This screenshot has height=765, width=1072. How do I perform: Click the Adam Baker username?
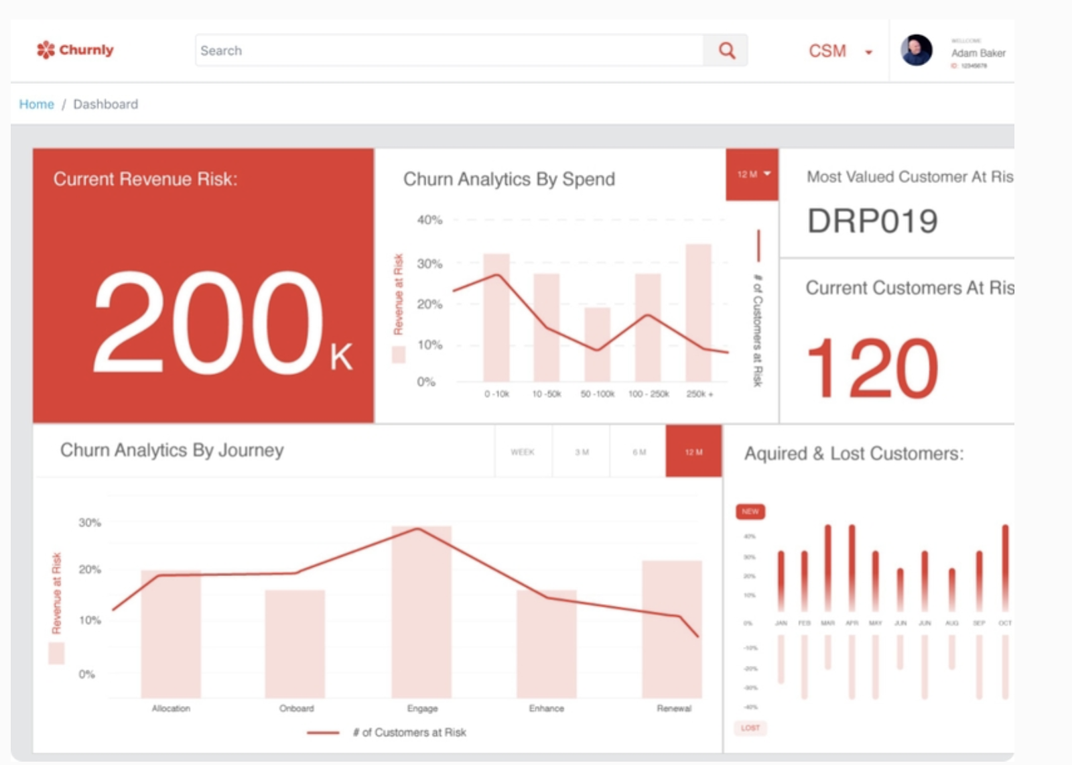[978, 53]
